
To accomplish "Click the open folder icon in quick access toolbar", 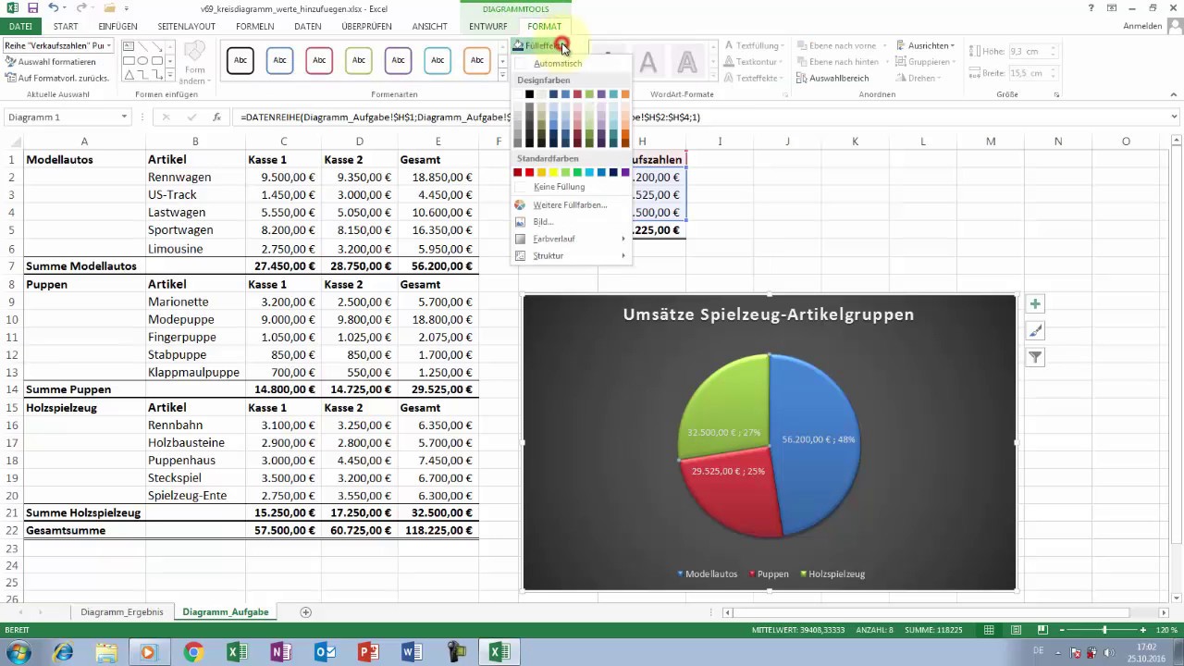I will pyautogui.click(x=109, y=8).
